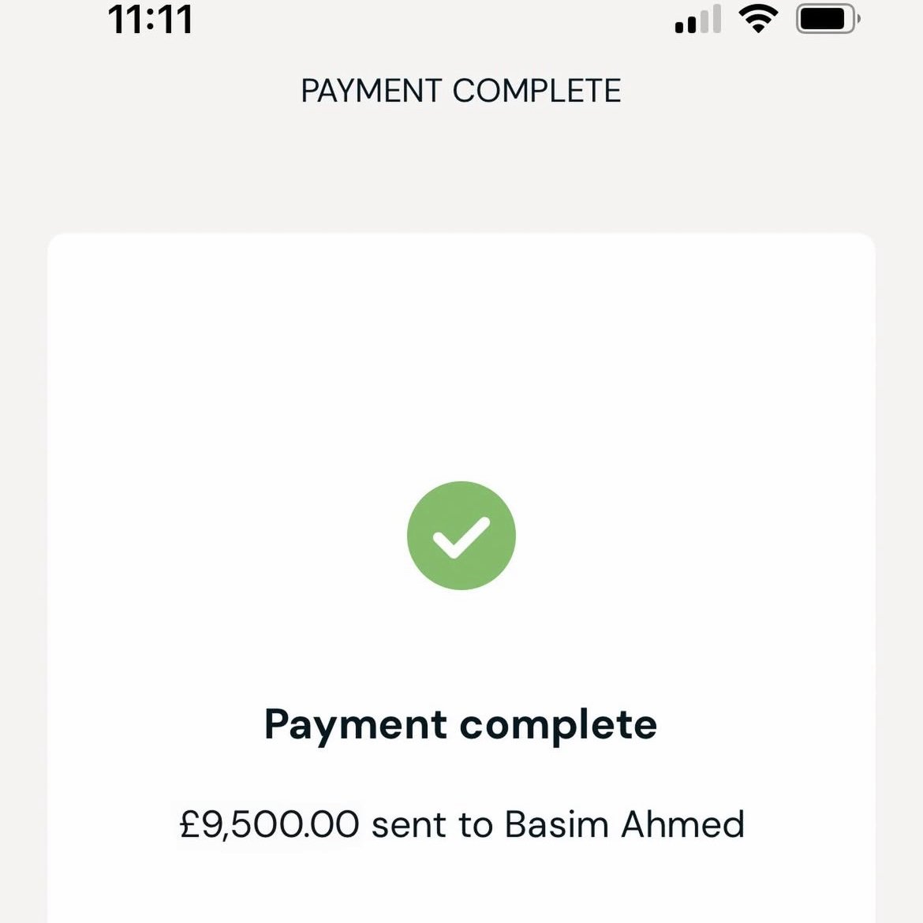Tap empty white card area above checkmark
Image resolution: width=923 pixels, height=923 pixels.
(461, 355)
